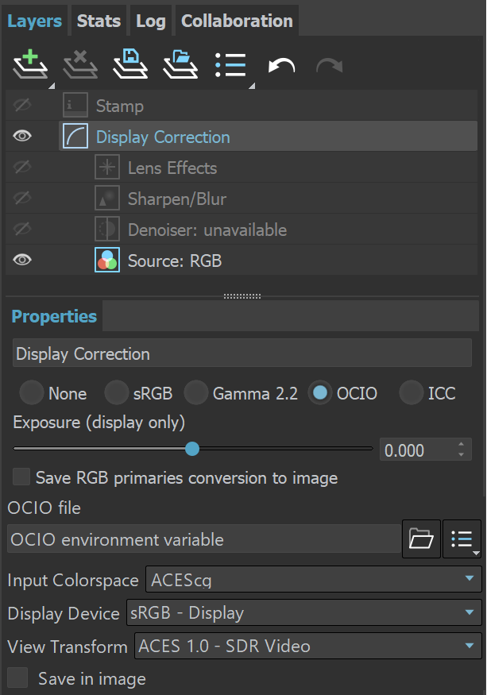487x695 pixels.
Task: Enable Save RGB primaries conversion checkbox
Action: (22, 477)
